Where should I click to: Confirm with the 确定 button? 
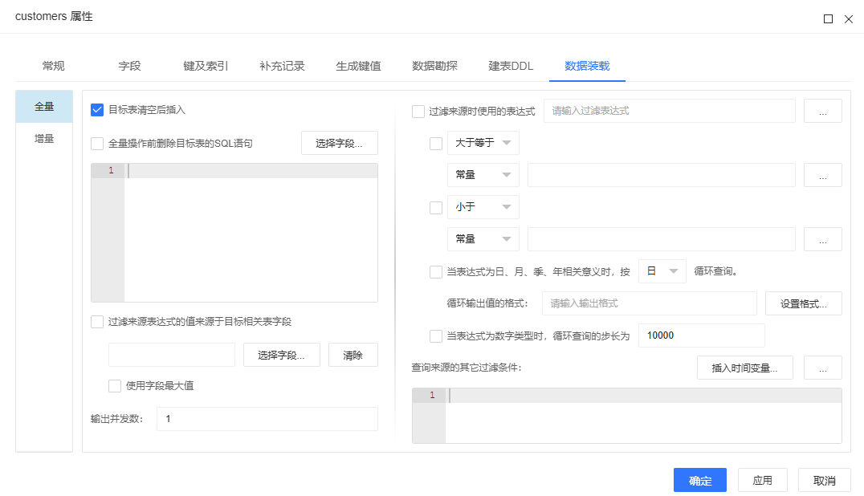point(700,480)
